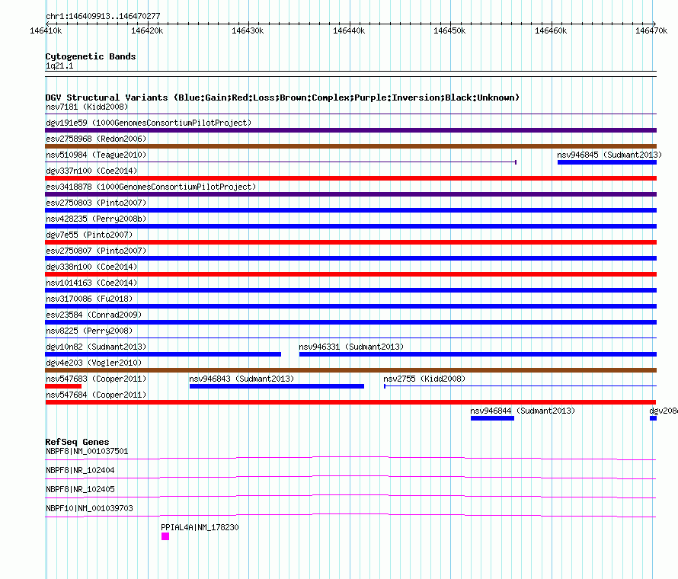Click the short red nsv547683 loss bar
Viewport: 678px width, 579px height.
point(63,386)
